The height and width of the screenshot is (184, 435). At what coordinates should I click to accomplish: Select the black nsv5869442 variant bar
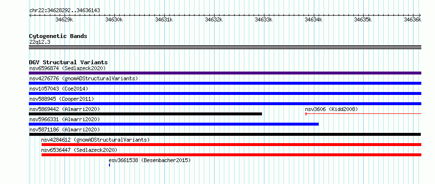coord(145,114)
